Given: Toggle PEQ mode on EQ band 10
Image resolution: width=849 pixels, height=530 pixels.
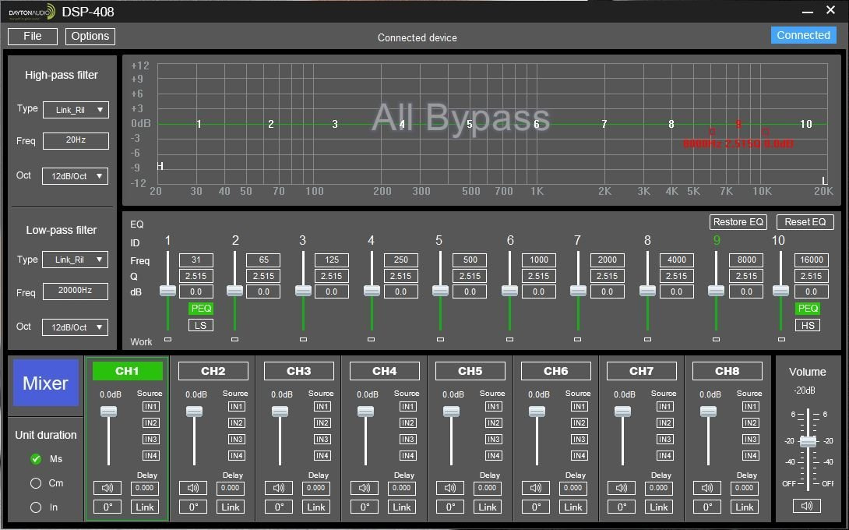Looking at the screenshot, I should [808, 309].
